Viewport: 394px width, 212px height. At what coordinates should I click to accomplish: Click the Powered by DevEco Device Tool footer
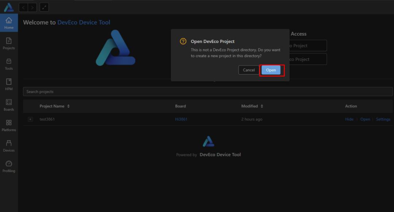pos(208,155)
